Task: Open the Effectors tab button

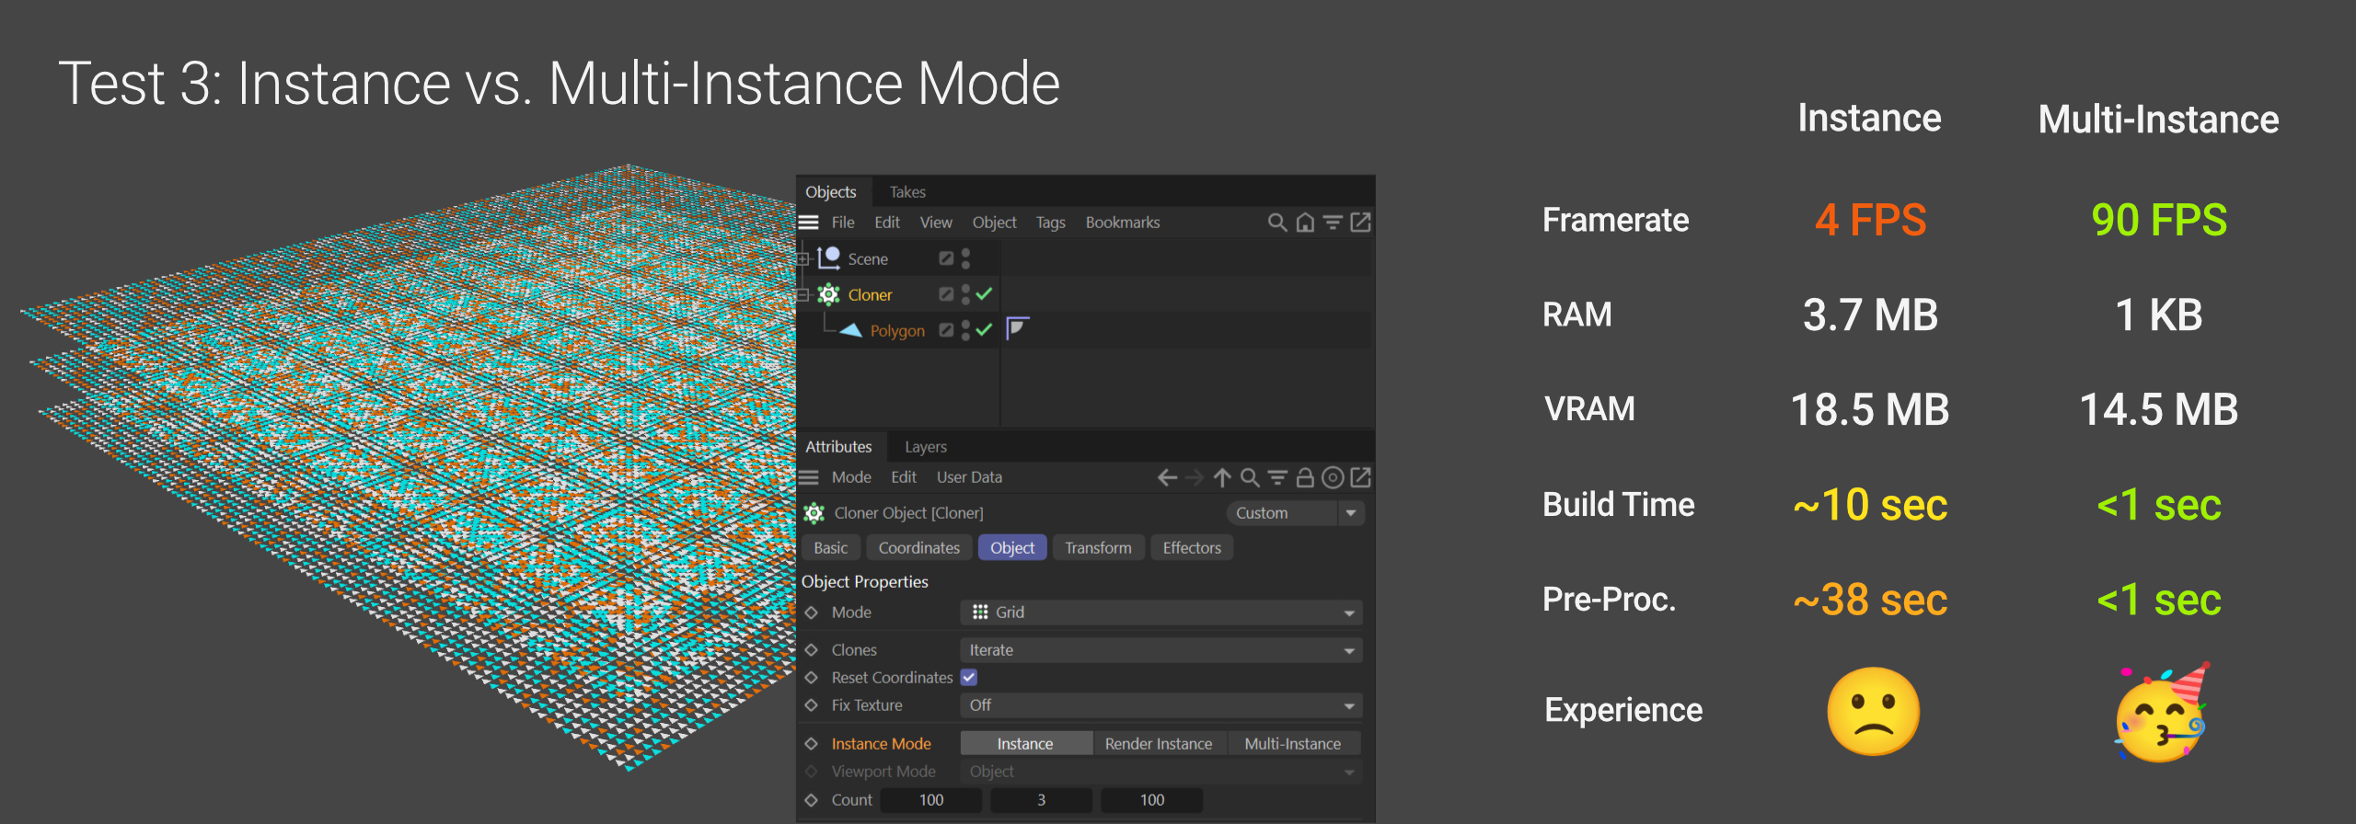Action: tap(1192, 548)
